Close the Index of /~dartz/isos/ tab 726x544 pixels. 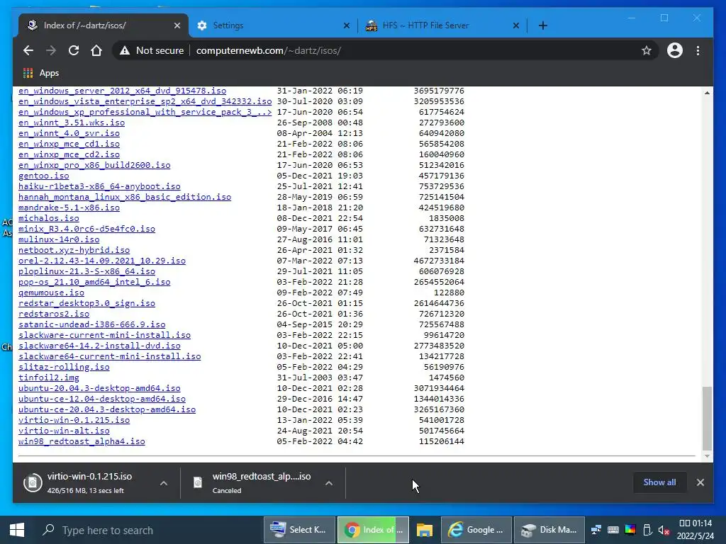click(x=177, y=25)
